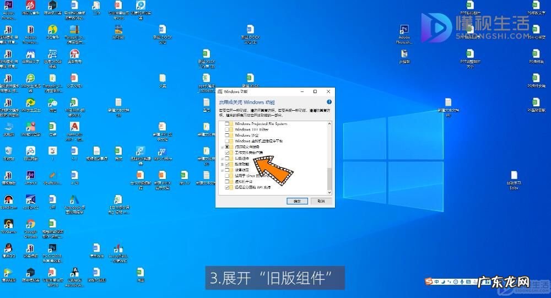The image size is (551, 298).
Task: Open the coolpro2 shortcut
Action: (x=30, y=200)
